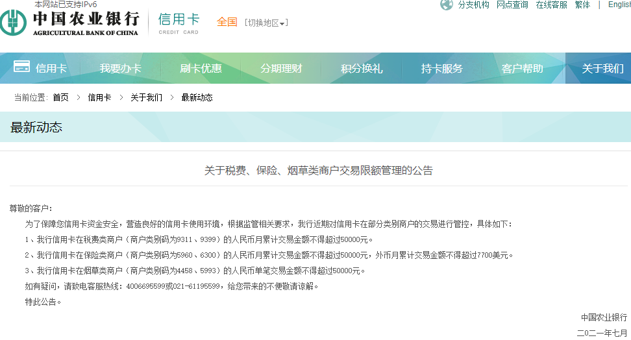Click 最新动态 in the breadcrumb
631x340 pixels.
point(197,97)
